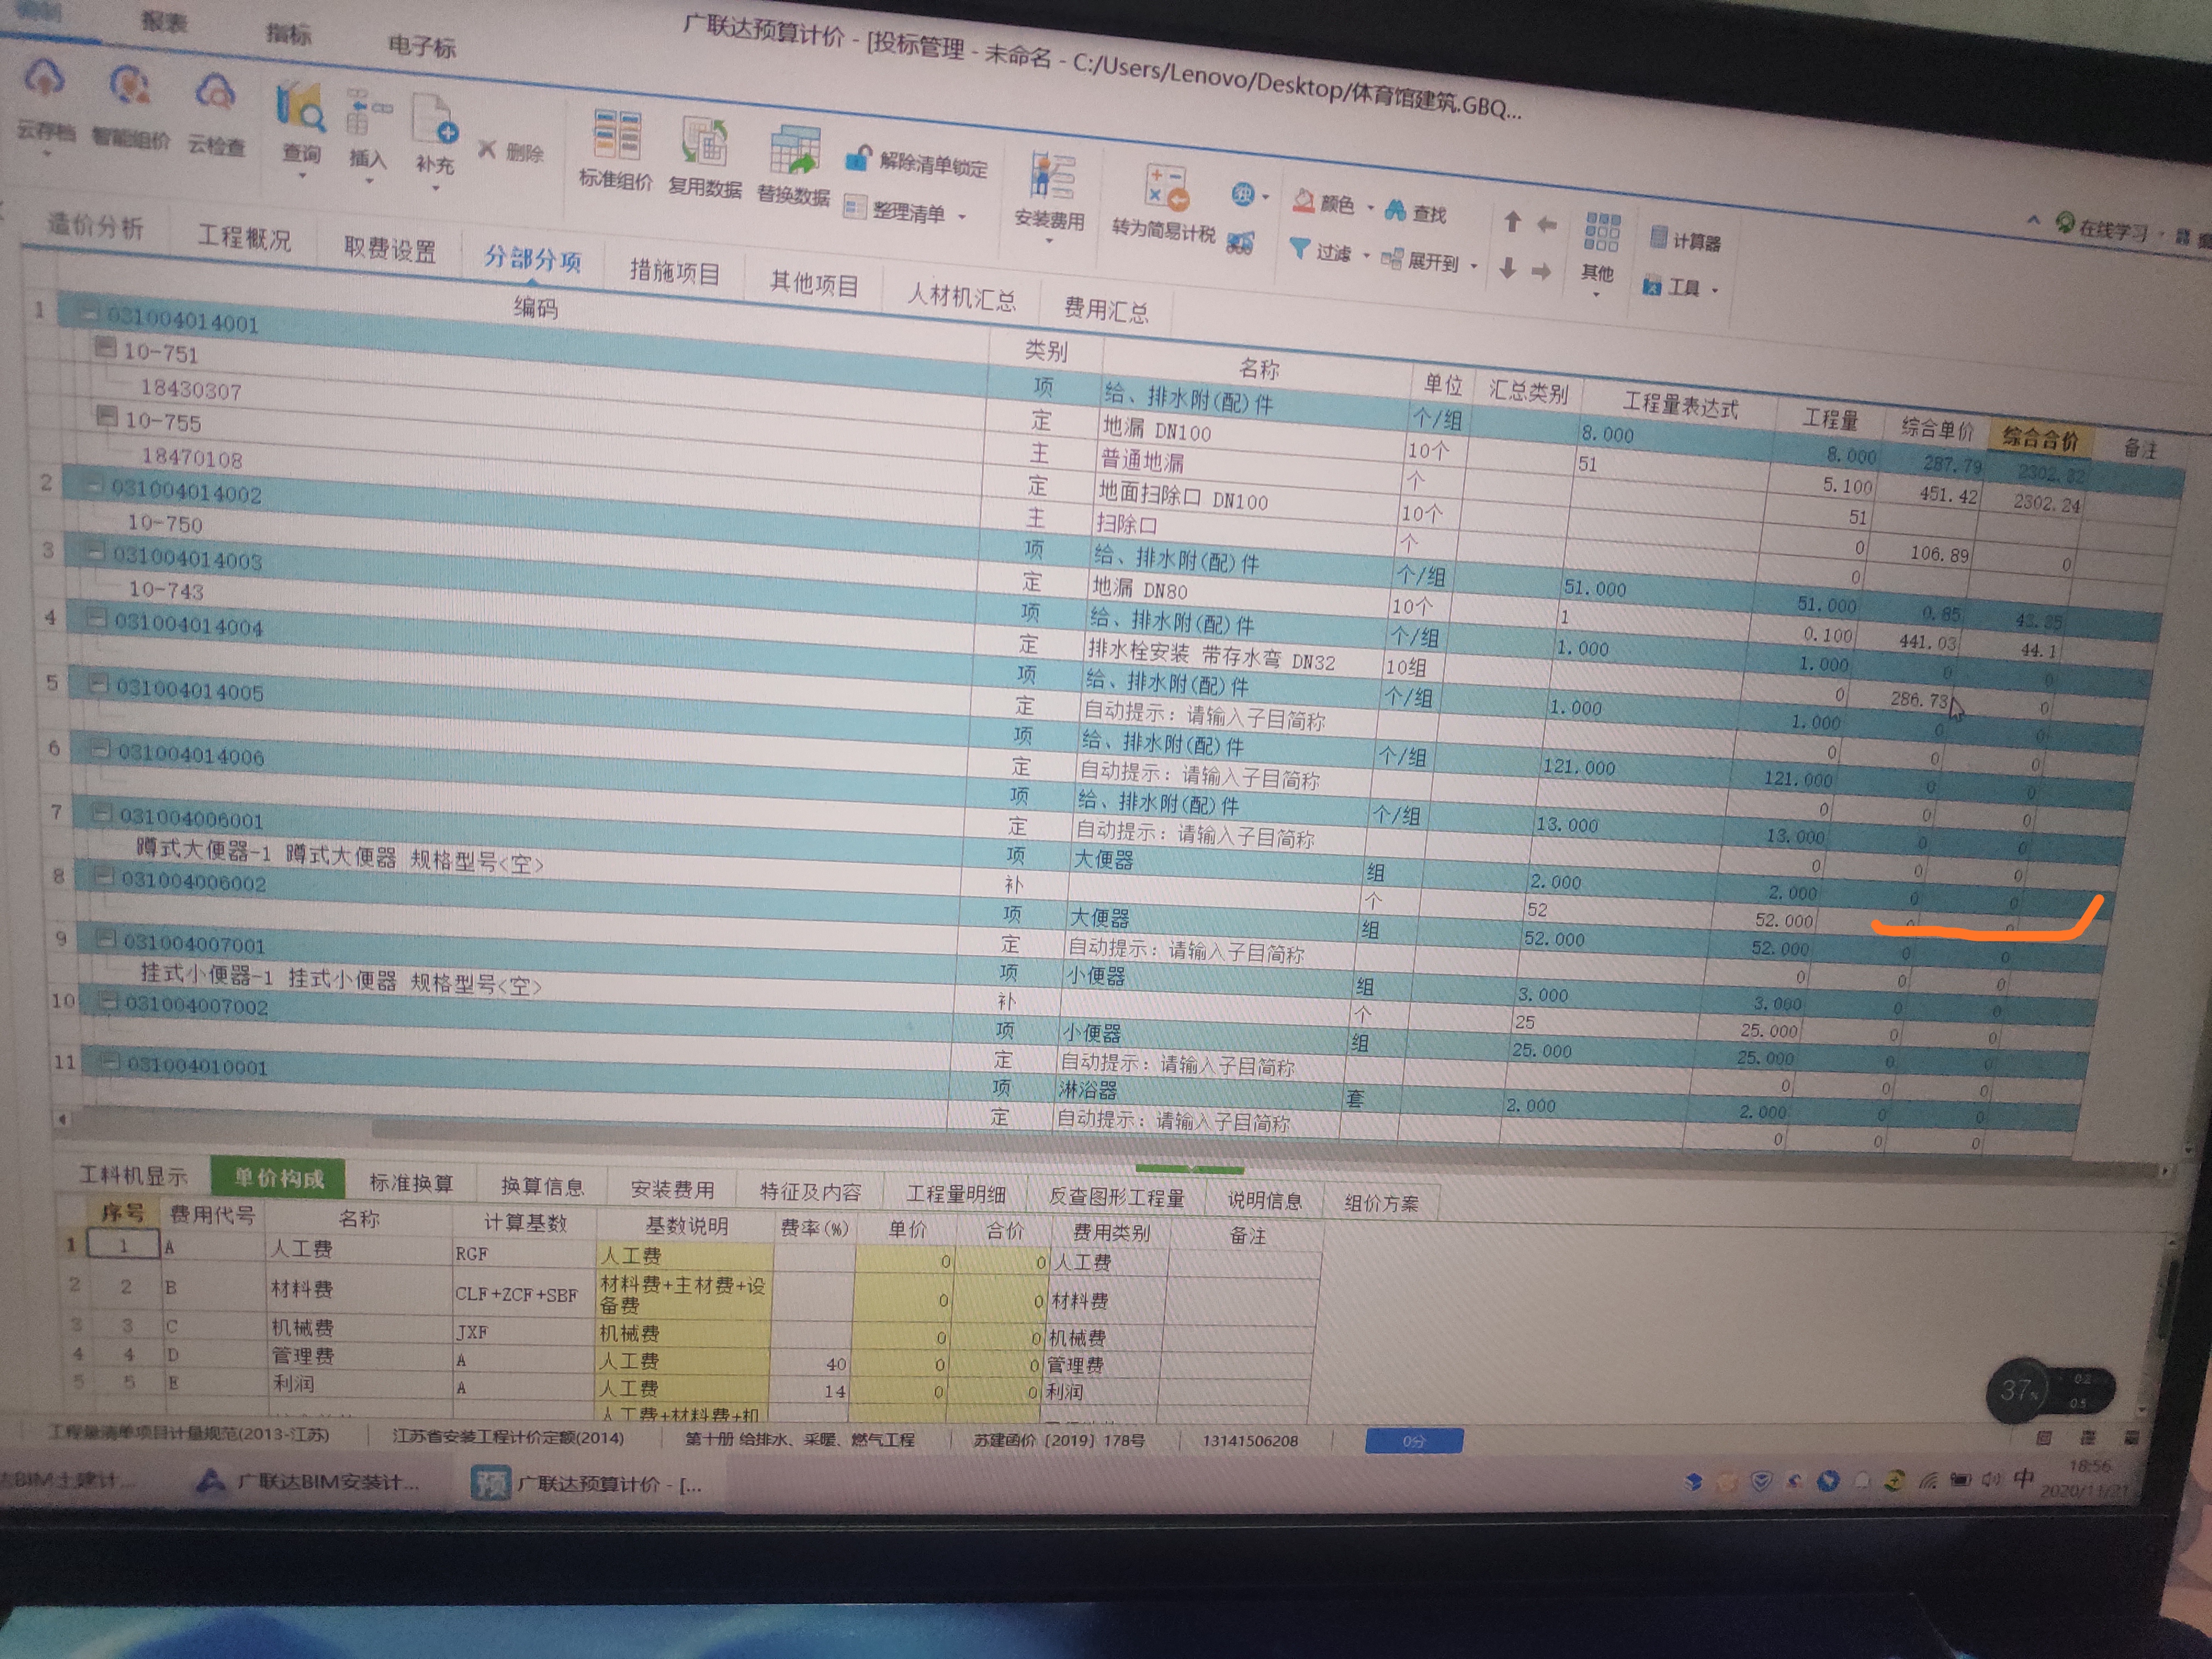Collapse the 10-755 sub-item node
The height and width of the screenshot is (1659, 2212).
(x=106, y=416)
